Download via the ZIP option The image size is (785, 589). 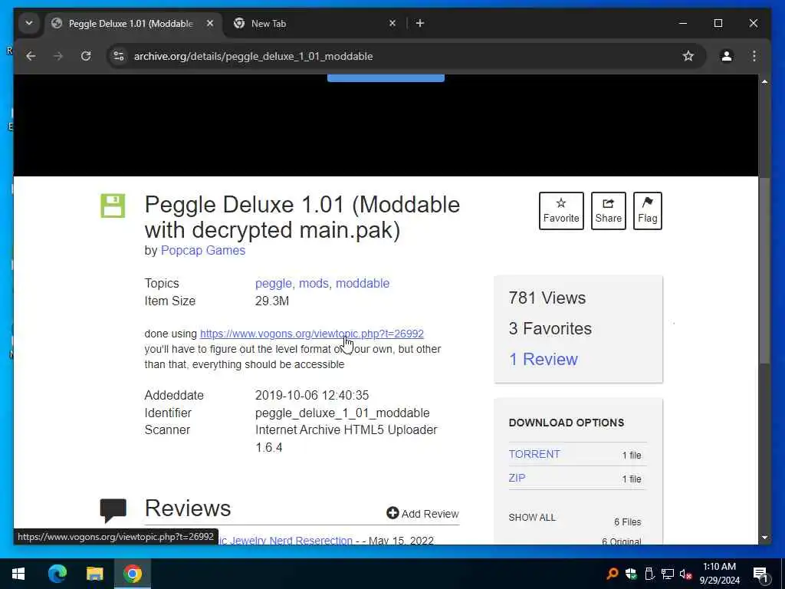[x=517, y=478]
